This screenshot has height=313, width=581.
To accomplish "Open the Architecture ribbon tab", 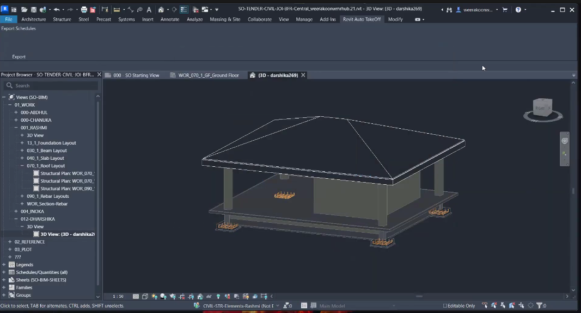I will [x=34, y=19].
